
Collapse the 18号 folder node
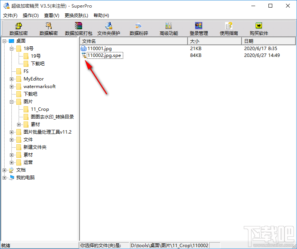(x=11, y=49)
